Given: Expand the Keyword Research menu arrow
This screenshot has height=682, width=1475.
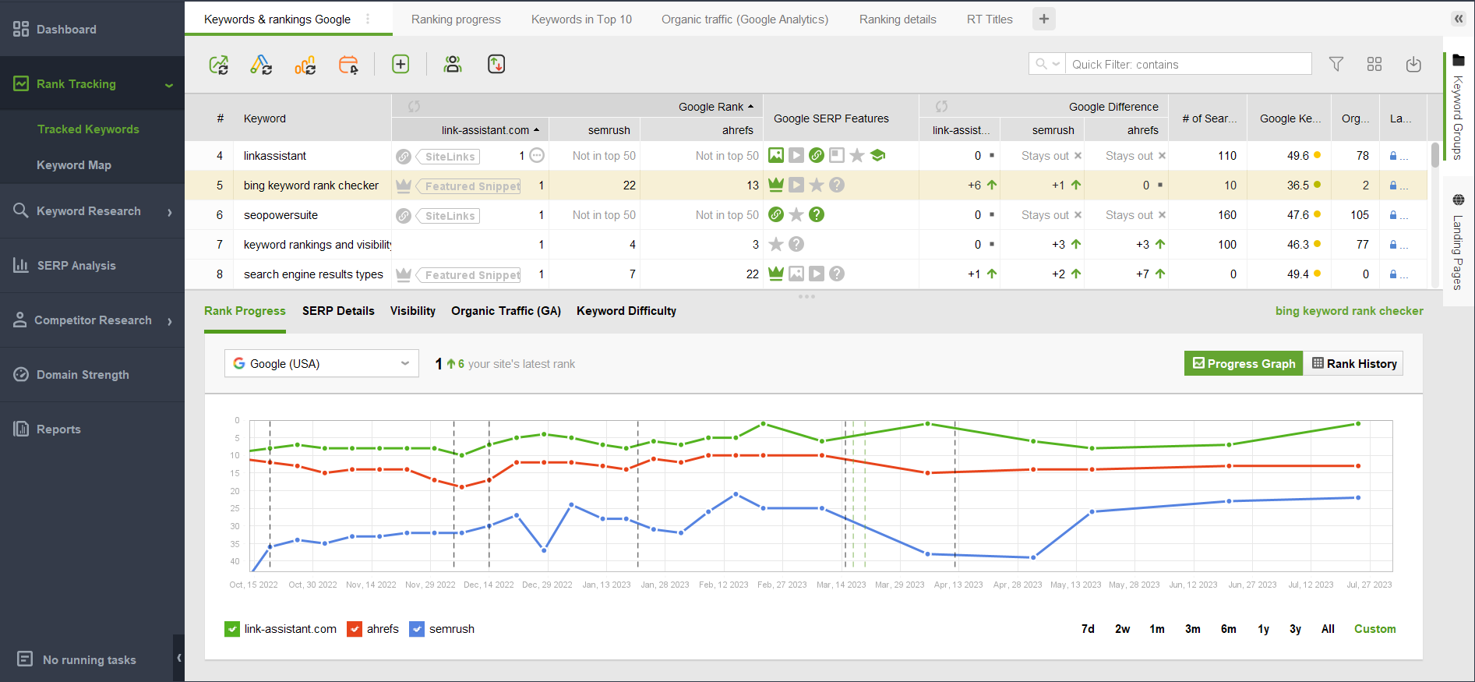Looking at the screenshot, I should coord(170,212).
